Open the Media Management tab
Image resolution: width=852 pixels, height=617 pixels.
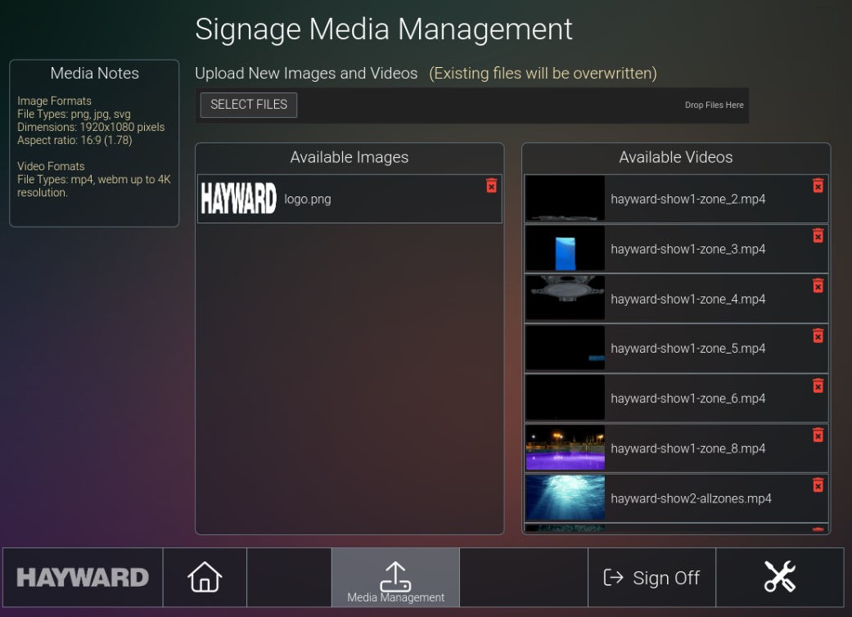(x=395, y=577)
